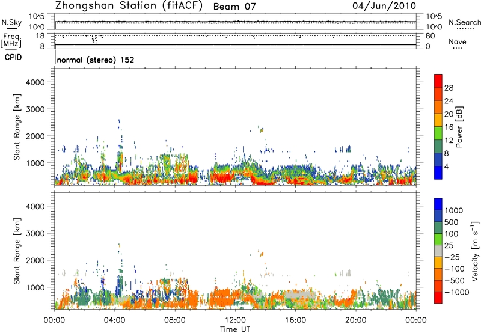
Task: Select the "Freq. [MHz]" axis label
Action: pos(11,40)
